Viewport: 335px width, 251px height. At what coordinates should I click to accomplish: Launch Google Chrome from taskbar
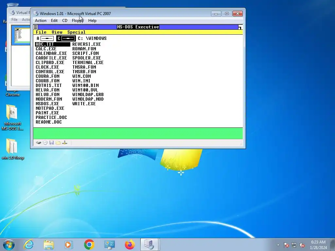coord(89,244)
